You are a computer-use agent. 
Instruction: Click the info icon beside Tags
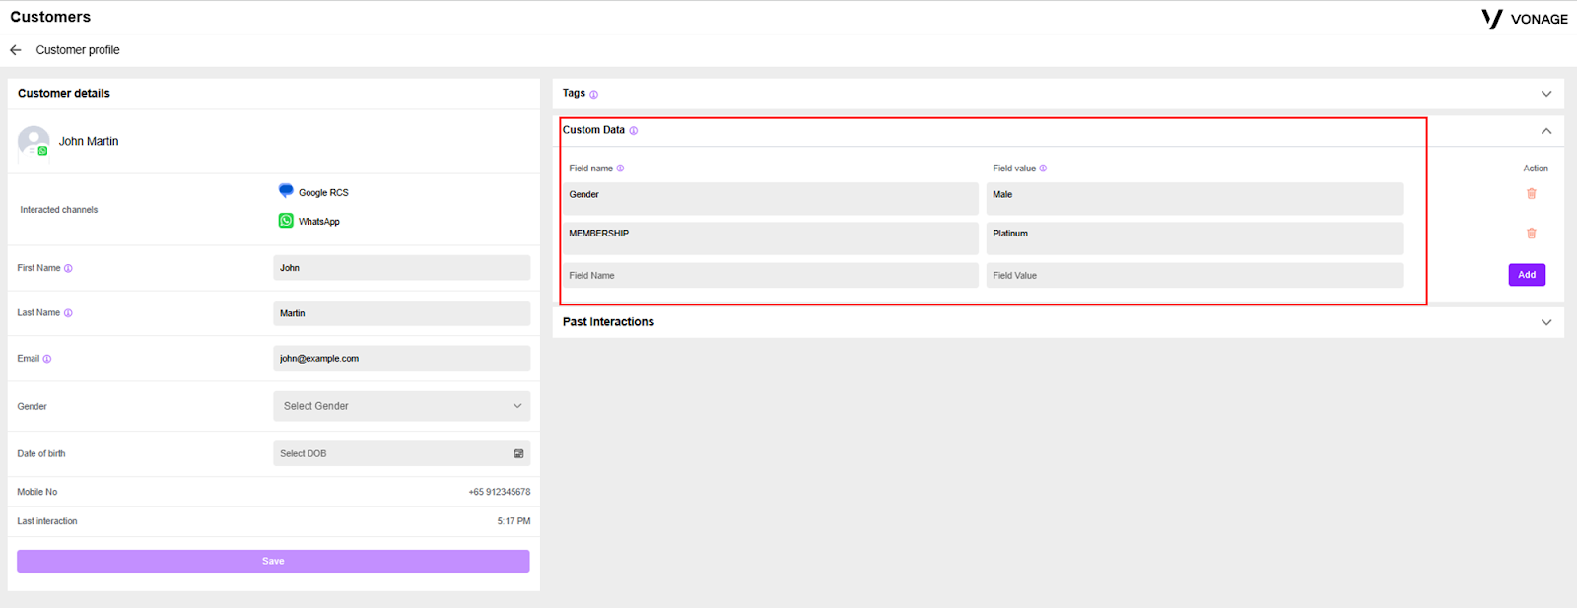pyautogui.click(x=594, y=95)
